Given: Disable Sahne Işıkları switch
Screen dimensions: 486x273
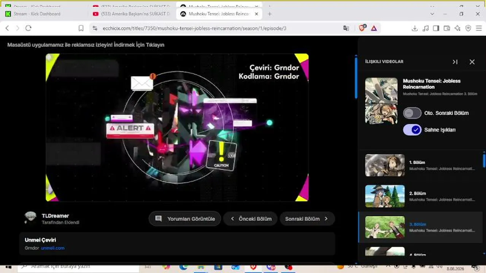Looking at the screenshot, I should tap(412, 130).
